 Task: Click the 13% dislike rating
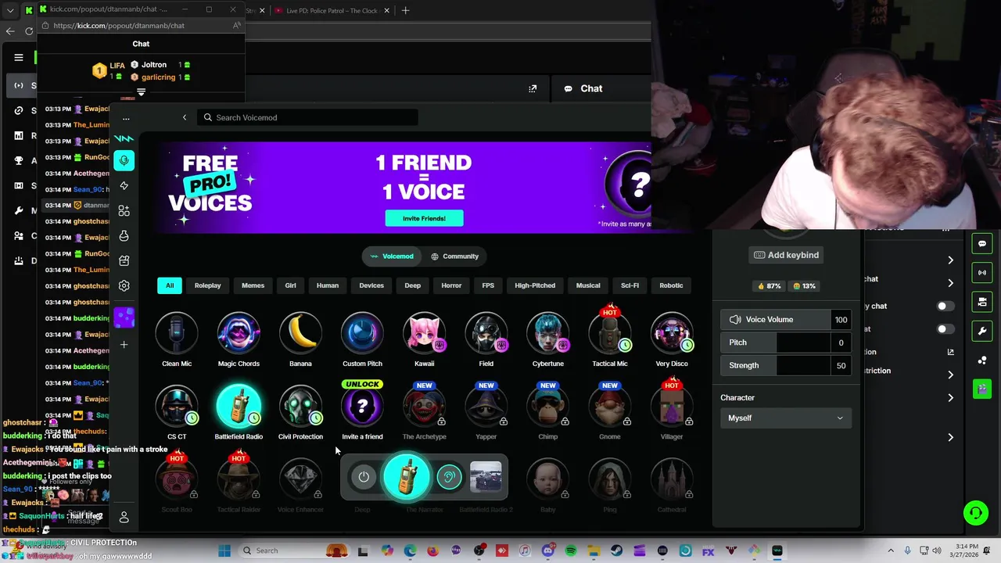[804, 286]
